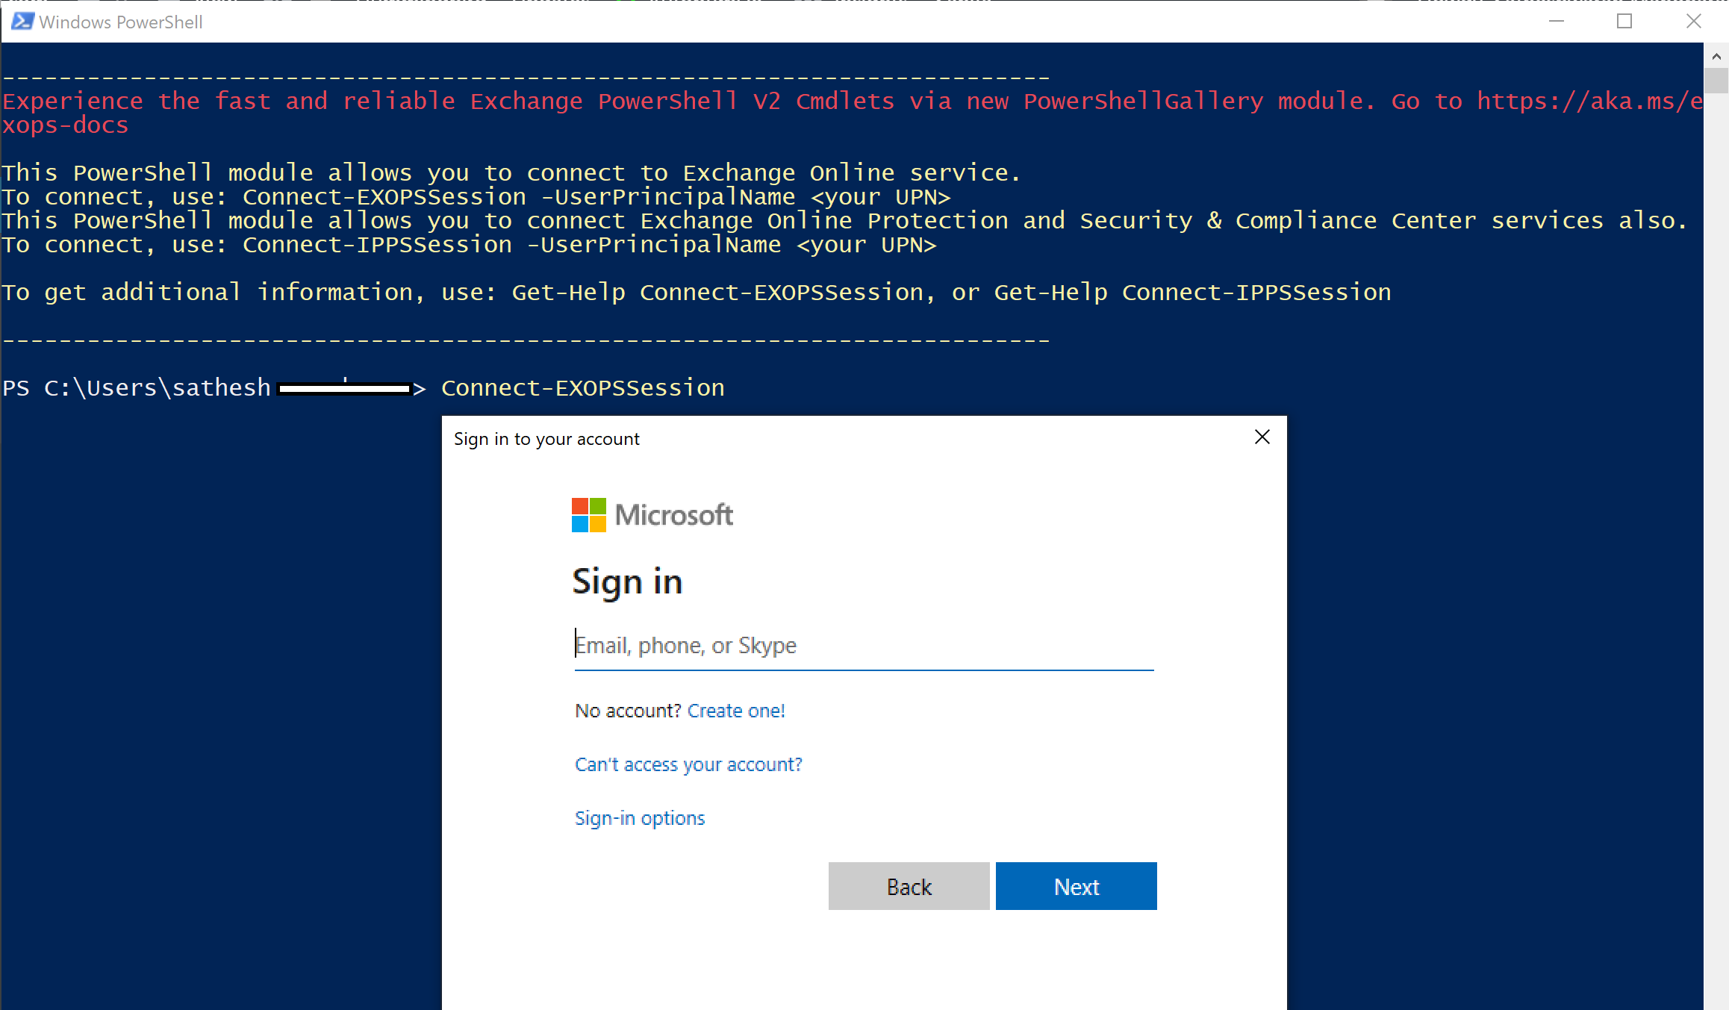Click the Connect-EXOPSSession command text at the prompt
The width and height of the screenshot is (1729, 1010).
[582, 388]
